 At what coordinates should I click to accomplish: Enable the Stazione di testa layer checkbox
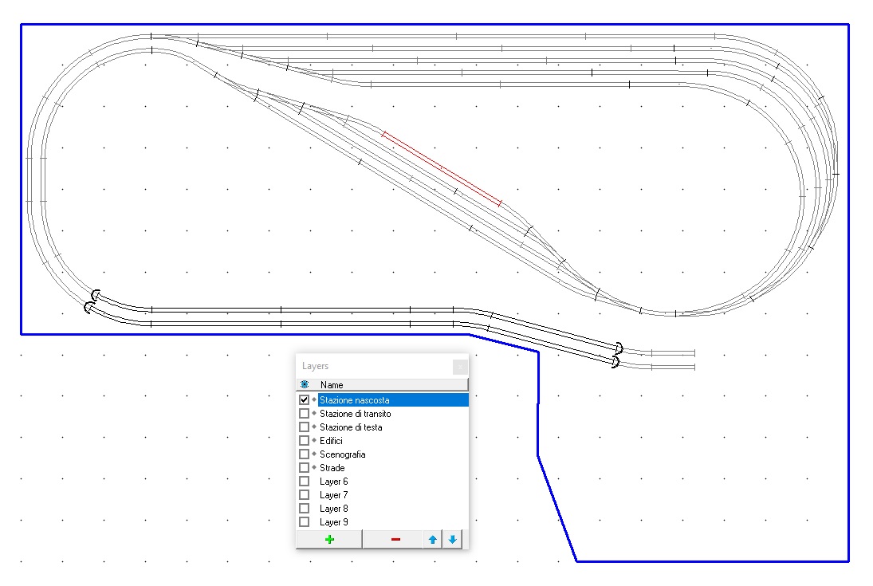304,427
